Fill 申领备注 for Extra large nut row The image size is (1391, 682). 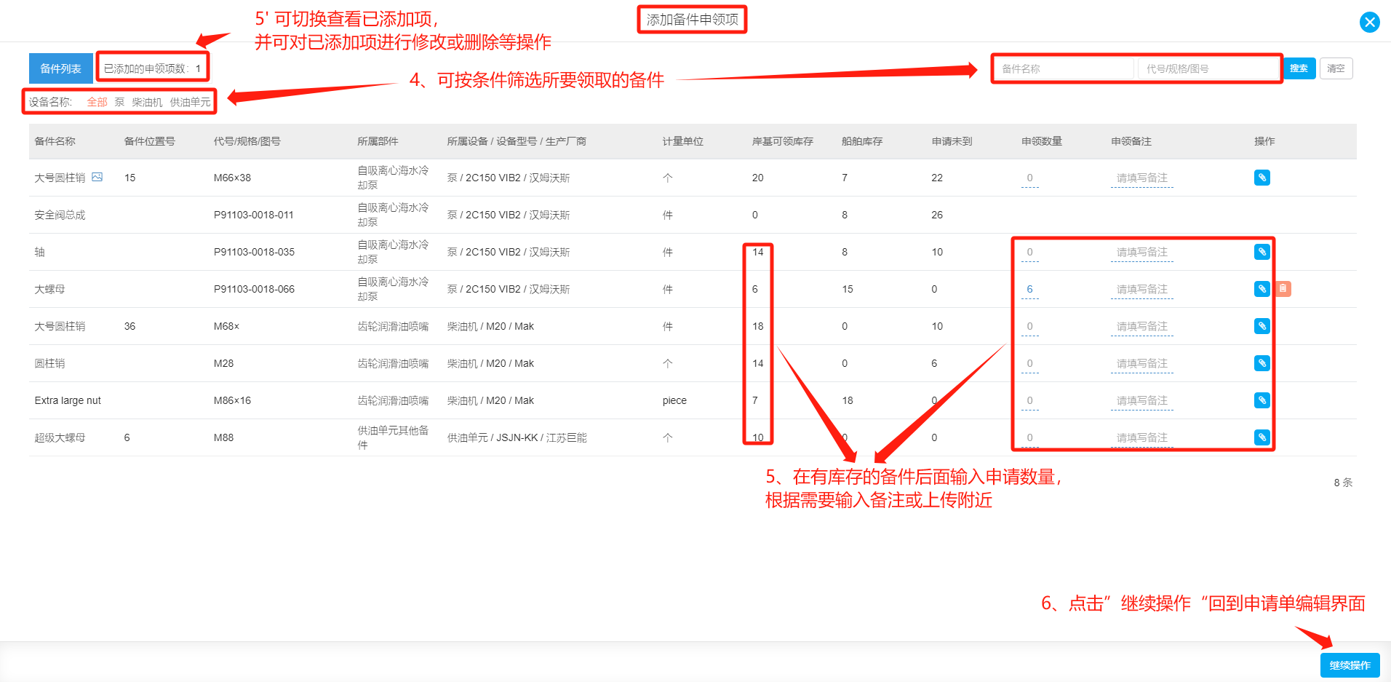pyautogui.click(x=1141, y=401)
